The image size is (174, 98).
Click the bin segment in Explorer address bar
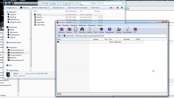(78, 3)
